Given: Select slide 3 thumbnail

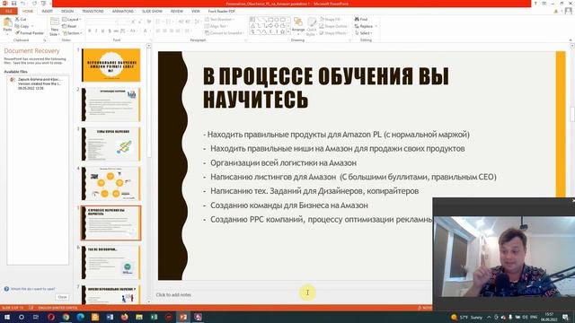Looking at the screenshot, I should tap(111, 144).
